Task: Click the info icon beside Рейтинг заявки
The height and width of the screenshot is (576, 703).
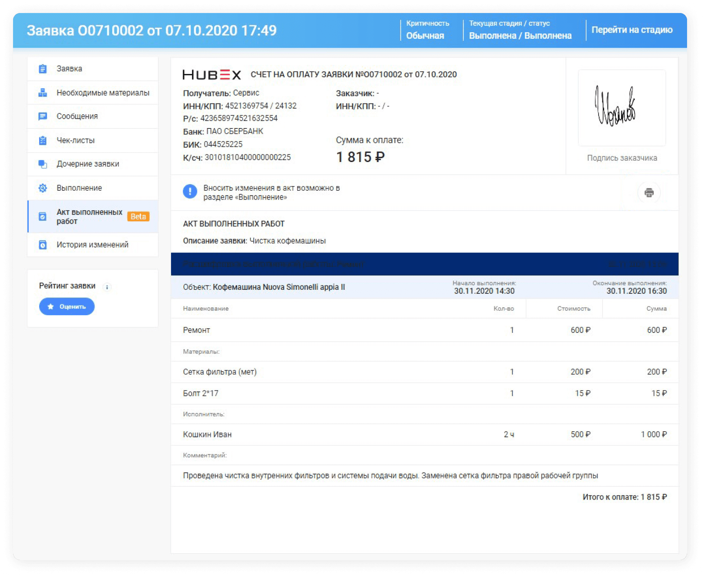Action: pyautogui.click(x=107, y=286)
